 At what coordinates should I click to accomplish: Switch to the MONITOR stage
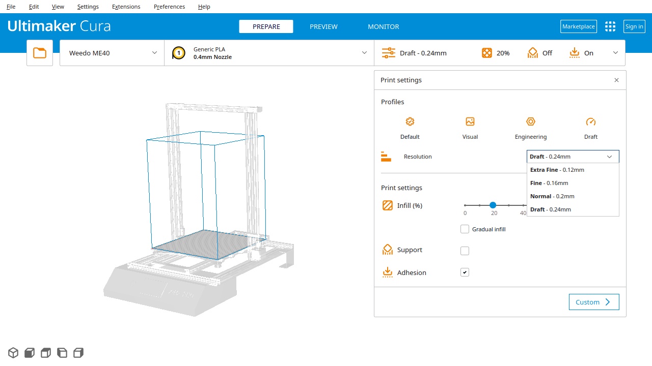pos(383,26)
